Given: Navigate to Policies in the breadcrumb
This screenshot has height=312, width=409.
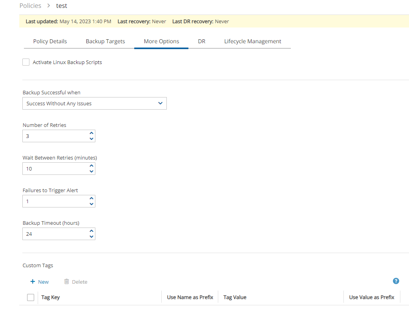Looking at the screenshot, I should (30, 6).
